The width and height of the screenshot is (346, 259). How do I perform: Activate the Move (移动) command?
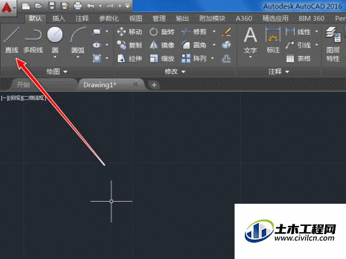click(x=129, y=32)
